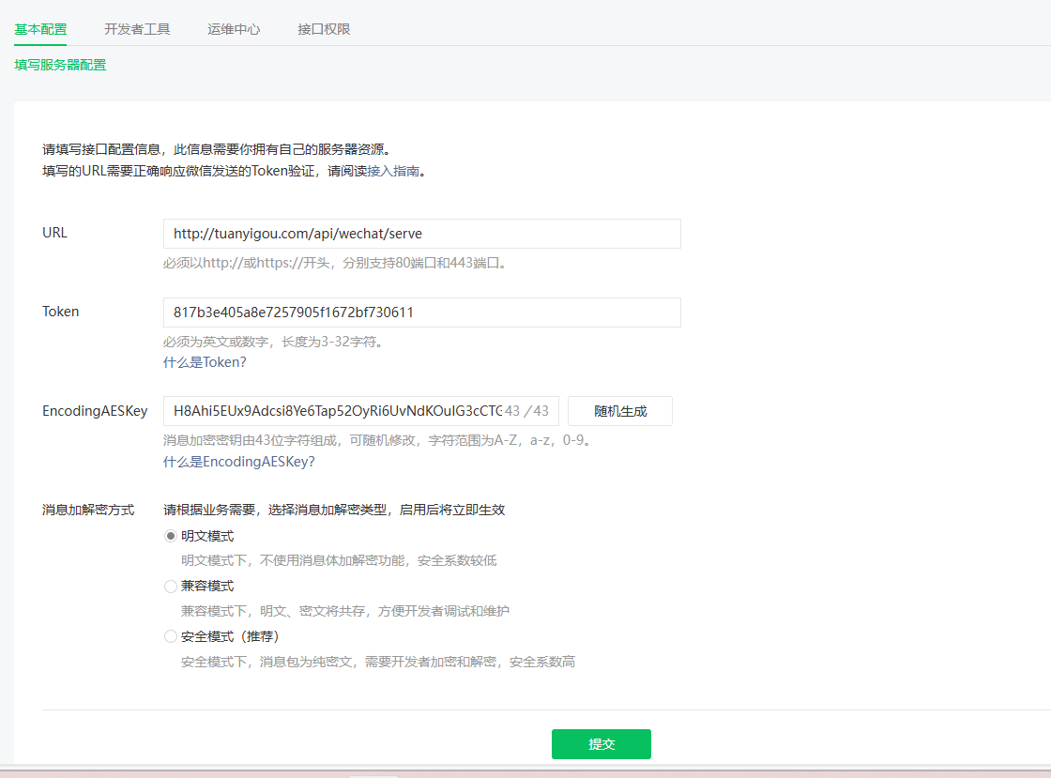Click the 兼容模式 description about 调试和维护
Image resolution: width=1051 pixels, height=778 pixels.
click(345, 611)
